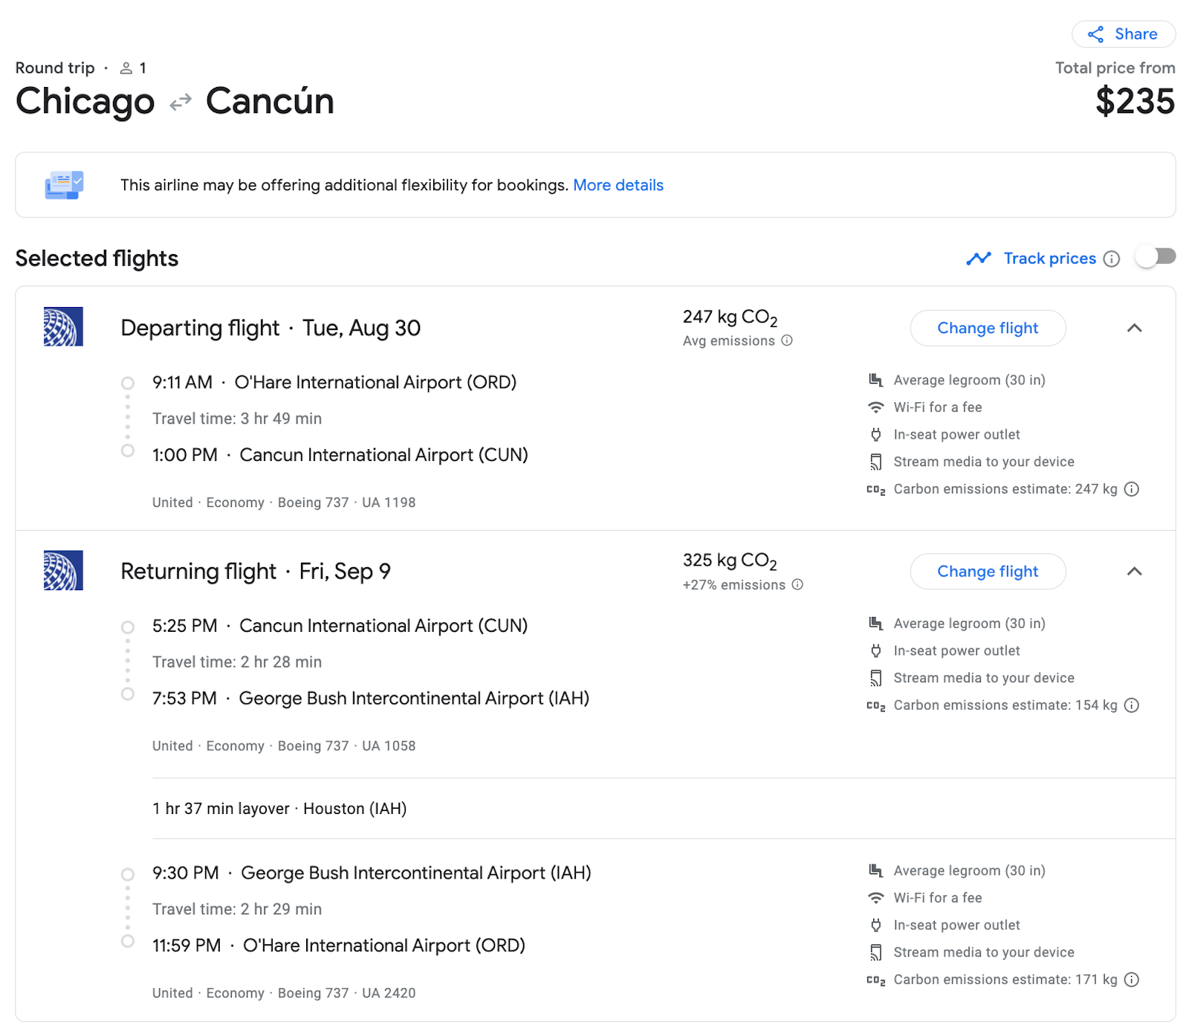Click the in-seat power outlet icon
The width and height of the screenshot is (1189, 1031).
[x=875, y=434]
